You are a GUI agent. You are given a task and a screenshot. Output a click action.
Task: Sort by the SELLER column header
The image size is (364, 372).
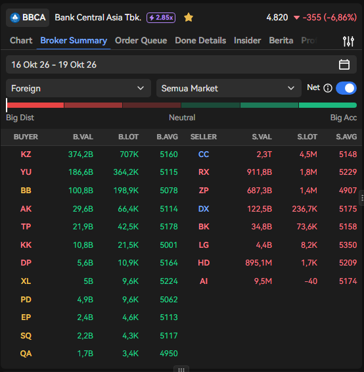tap(204, 137)
